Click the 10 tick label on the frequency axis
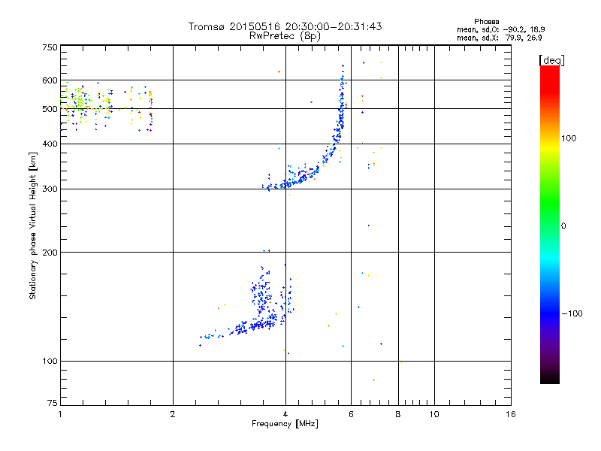Screen dimensions: 601x451 (434, 415)
